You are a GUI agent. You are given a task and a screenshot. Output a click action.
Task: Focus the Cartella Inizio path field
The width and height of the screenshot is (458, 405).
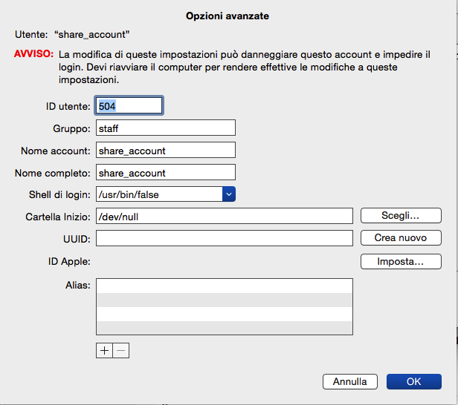(x=225, y=216)
